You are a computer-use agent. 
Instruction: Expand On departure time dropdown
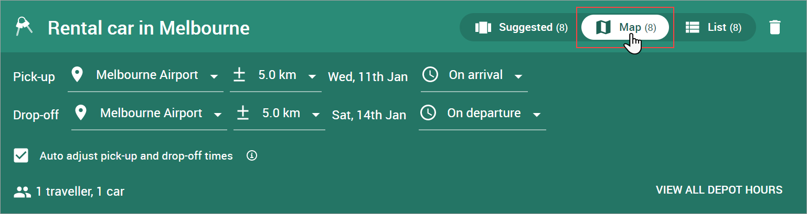[482, 114]
